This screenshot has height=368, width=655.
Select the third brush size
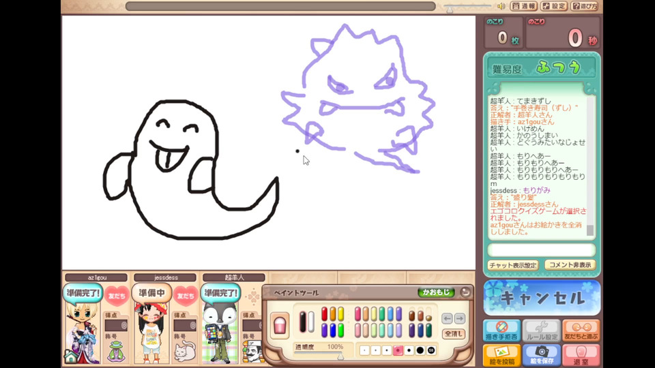coord(387,350)
